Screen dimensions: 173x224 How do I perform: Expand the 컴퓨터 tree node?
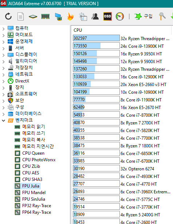[3, 29]
